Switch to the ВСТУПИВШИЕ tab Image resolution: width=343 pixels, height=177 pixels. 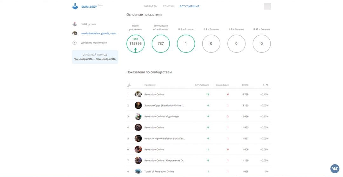[189, 6]
